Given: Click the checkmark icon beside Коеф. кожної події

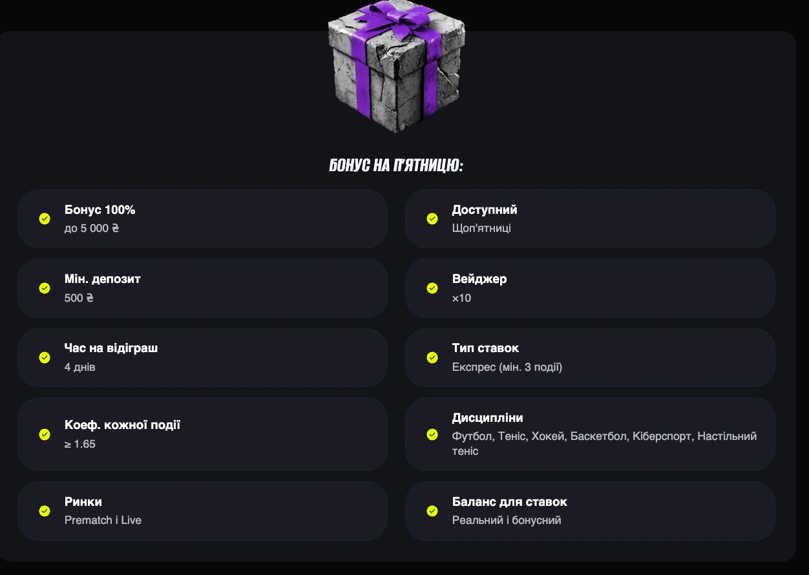Looking at the screenshot, I should [x=45, y=434].
